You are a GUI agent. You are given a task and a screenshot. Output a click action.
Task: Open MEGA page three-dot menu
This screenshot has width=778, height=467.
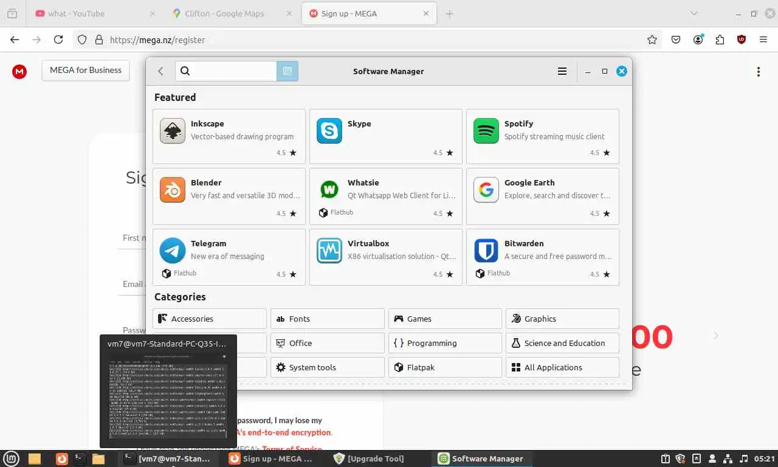(759, 72)
